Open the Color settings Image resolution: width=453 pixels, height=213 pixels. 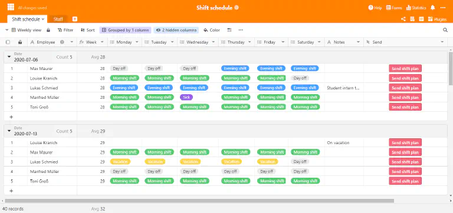click(x=212, y=30)
